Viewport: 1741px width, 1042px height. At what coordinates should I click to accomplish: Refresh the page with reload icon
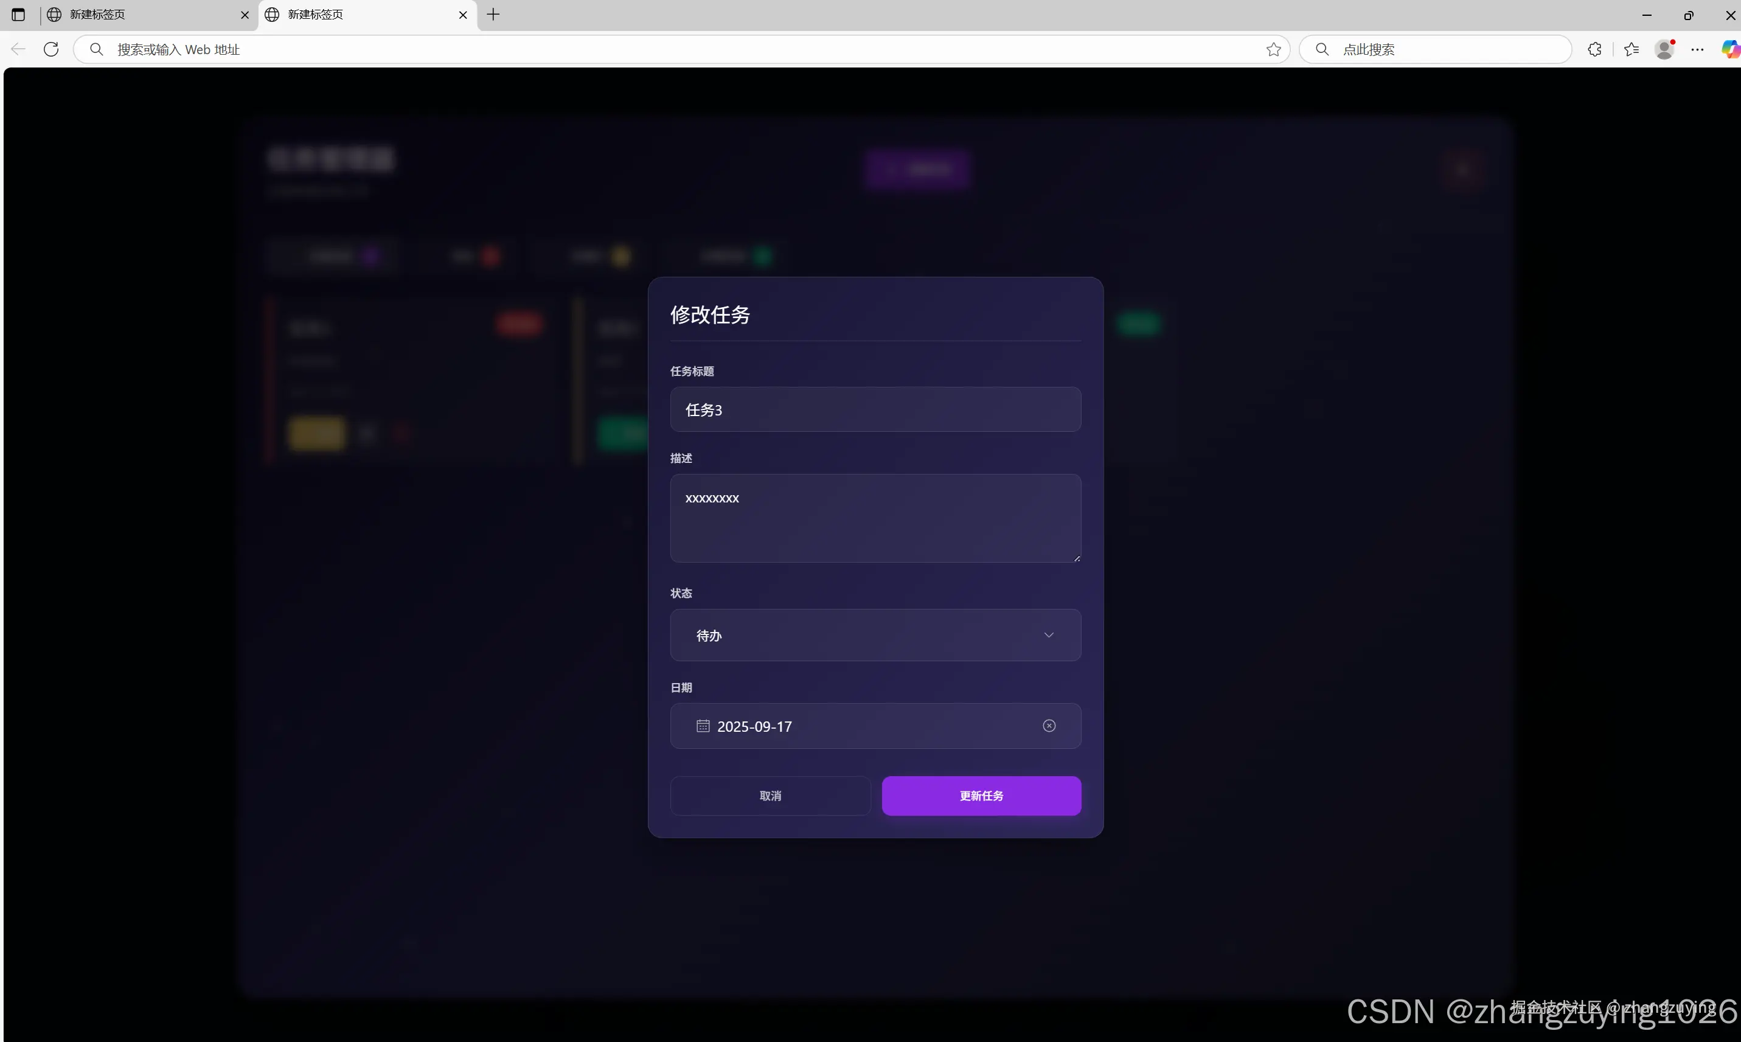[50, 49]
